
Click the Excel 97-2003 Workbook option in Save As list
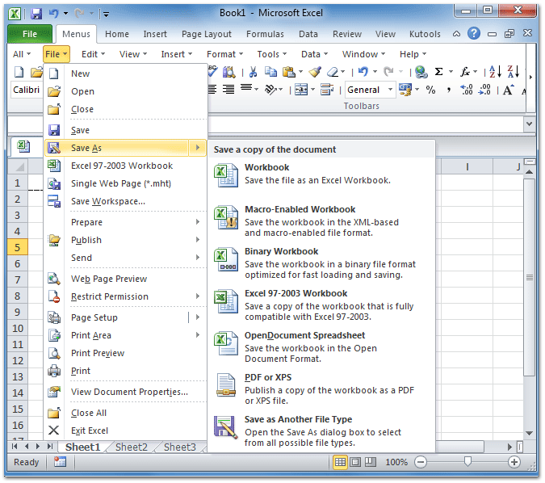(x=296, y=293)
